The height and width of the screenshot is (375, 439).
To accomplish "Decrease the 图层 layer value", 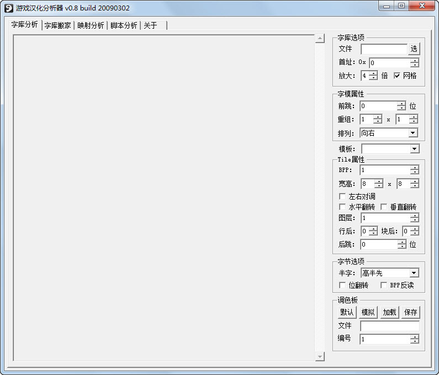I will coord(414,221).
